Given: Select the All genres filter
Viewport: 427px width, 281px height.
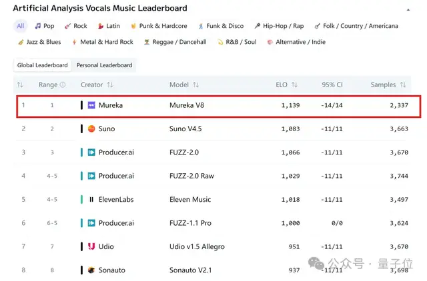Looking at the screenshot, I should point(21,26).
